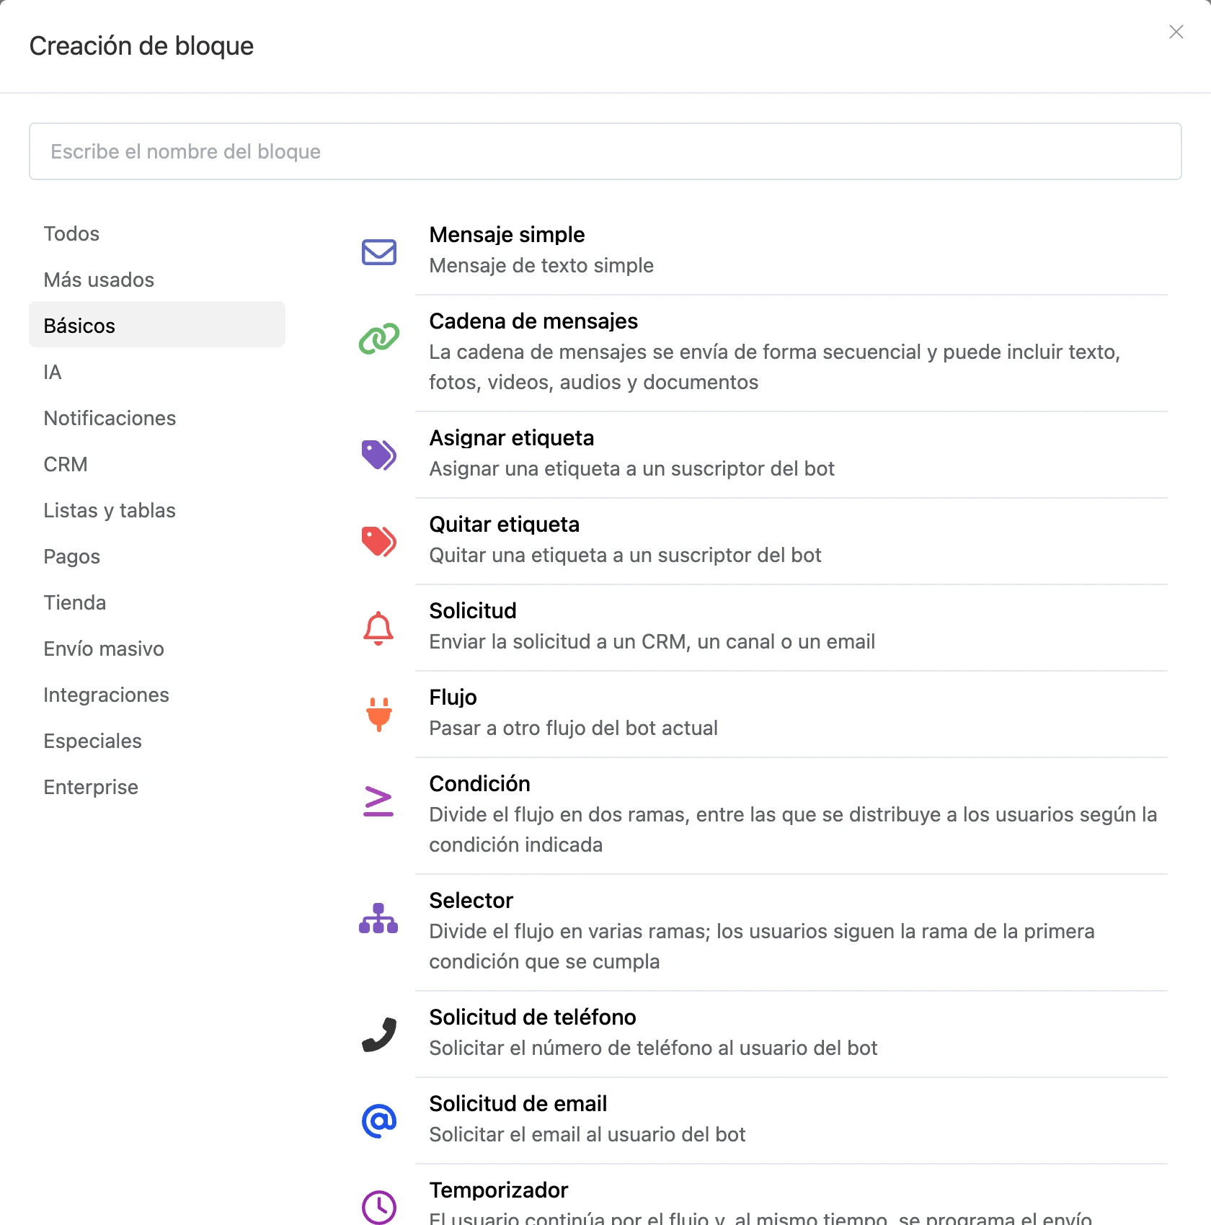Pick the Quitar etiqueta block title
Viewport: 1211px width, 1225px height.
coord(504,525)
